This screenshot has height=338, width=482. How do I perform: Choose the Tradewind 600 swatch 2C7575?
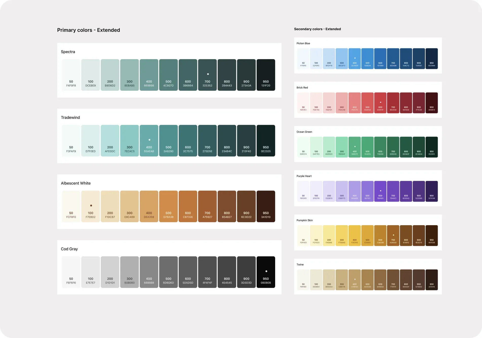coord(188,141)
